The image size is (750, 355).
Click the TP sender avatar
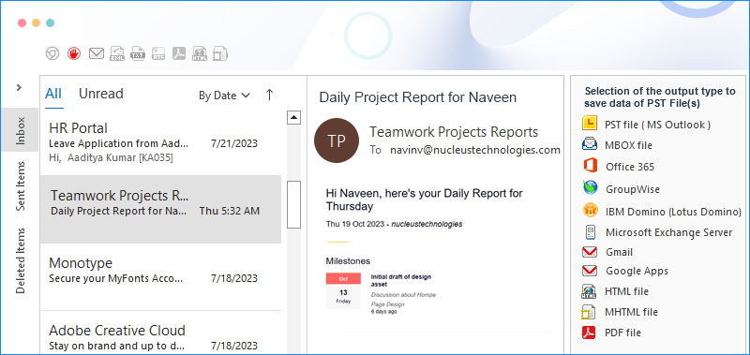pos(337,141)
